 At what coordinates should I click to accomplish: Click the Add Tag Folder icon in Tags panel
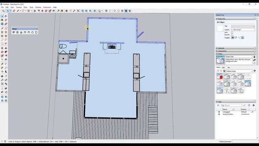pos(223,105)
